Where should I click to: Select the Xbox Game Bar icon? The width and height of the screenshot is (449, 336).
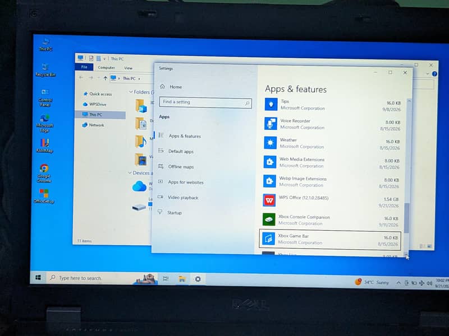268,239
